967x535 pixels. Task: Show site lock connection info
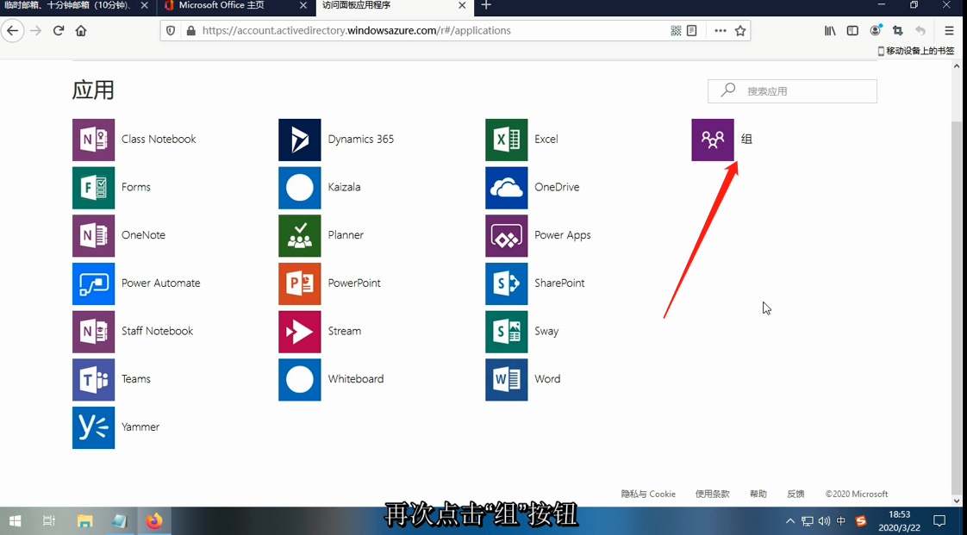pyautogui.click(x=190, y=30)
